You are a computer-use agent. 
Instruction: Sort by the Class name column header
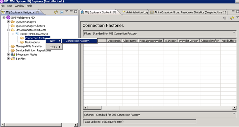(x=130, y=41)
